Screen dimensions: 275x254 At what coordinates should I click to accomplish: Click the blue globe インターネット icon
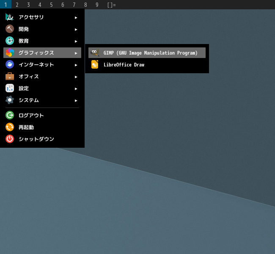10,64
